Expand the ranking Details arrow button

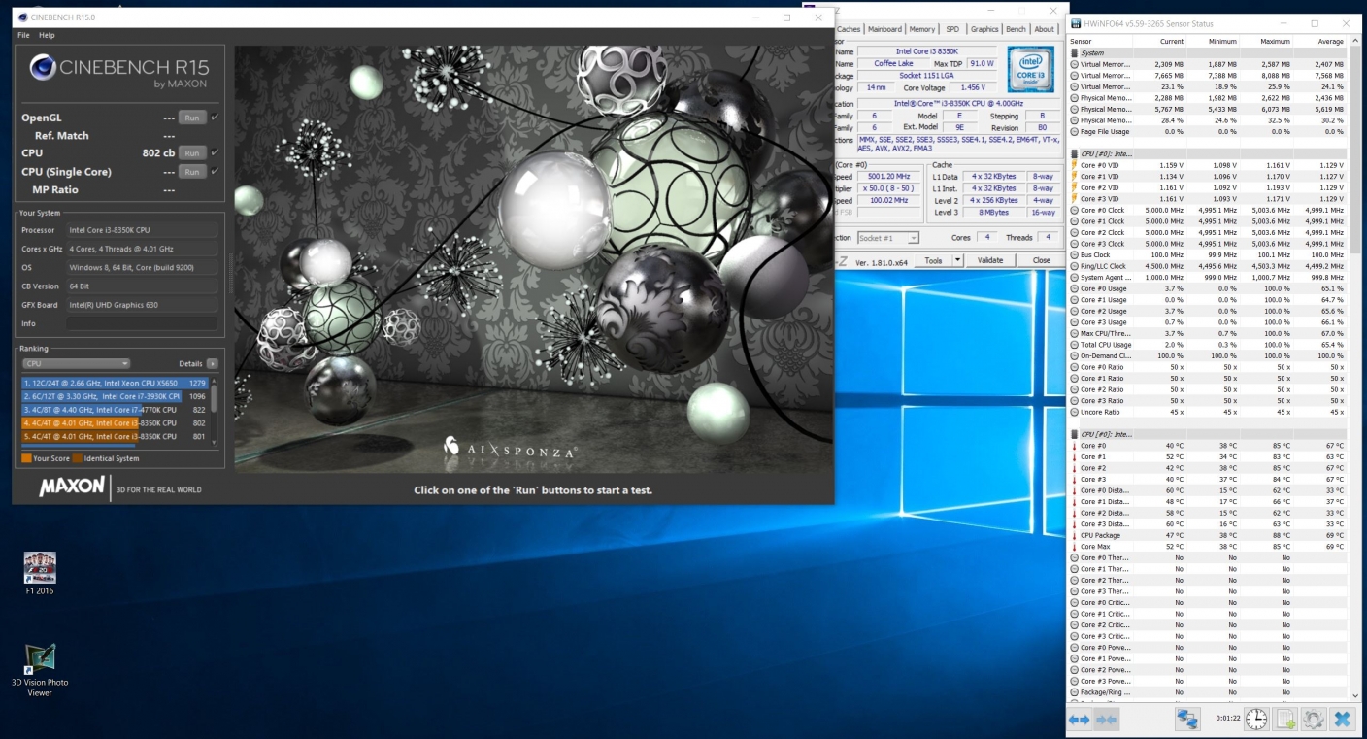(212, 363)
